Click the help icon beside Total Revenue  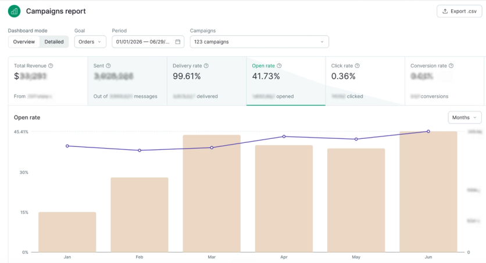coord(51,66)
